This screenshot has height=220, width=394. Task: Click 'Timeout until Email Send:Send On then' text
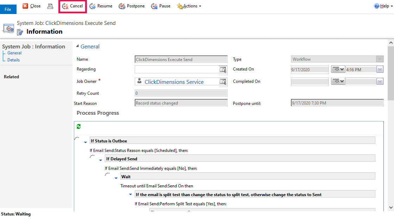click(157, 186)
